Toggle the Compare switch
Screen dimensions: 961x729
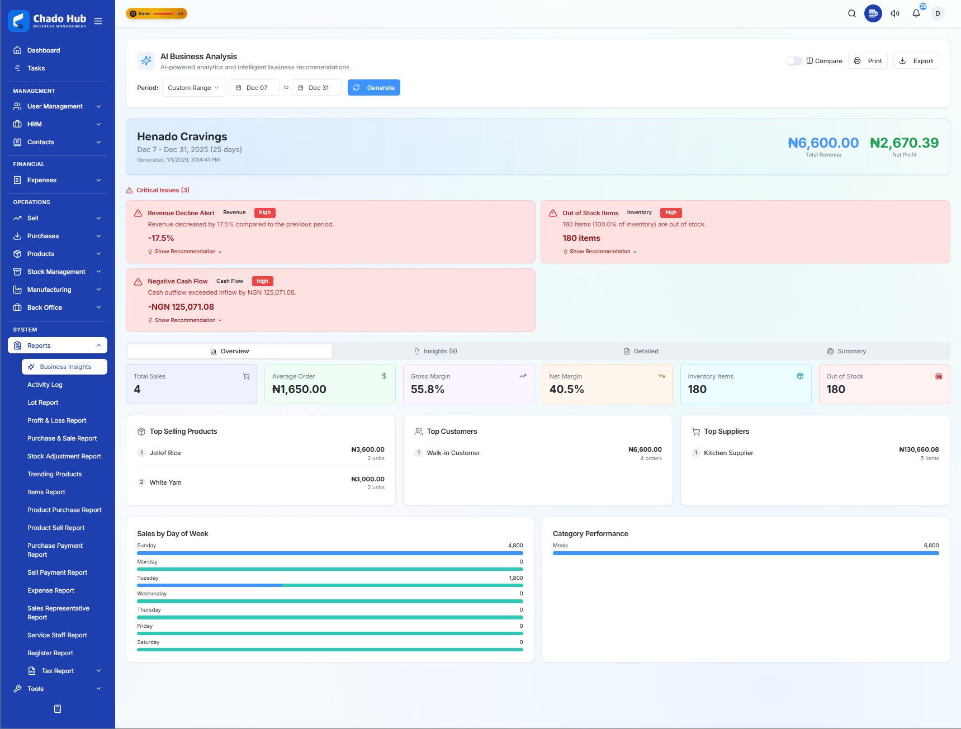794,61
